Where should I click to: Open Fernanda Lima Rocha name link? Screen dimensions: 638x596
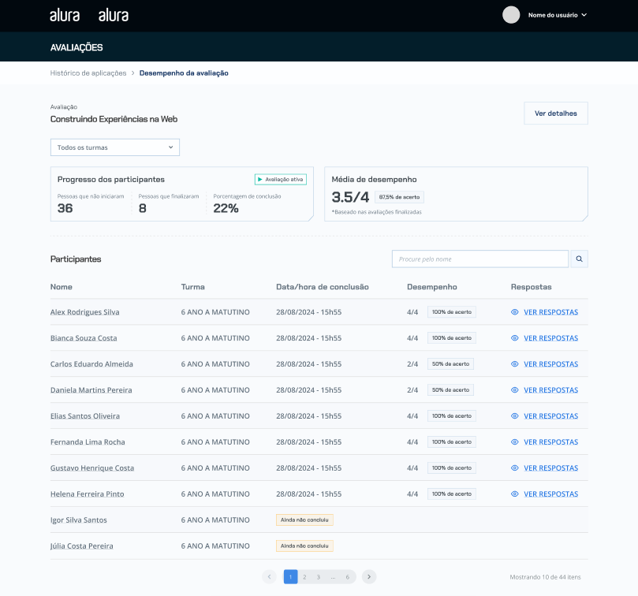point(88,442)
